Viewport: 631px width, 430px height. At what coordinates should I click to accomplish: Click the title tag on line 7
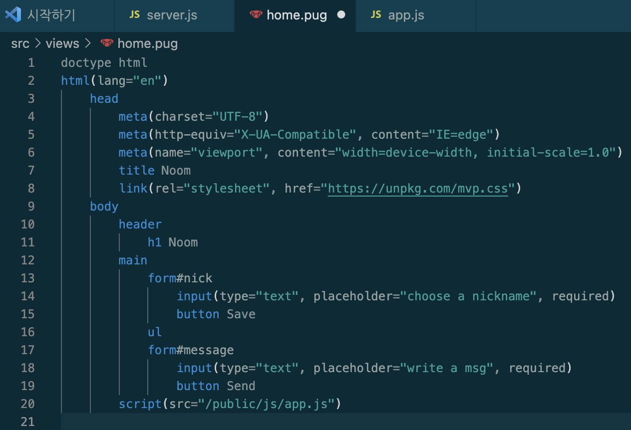click(137, 171)
